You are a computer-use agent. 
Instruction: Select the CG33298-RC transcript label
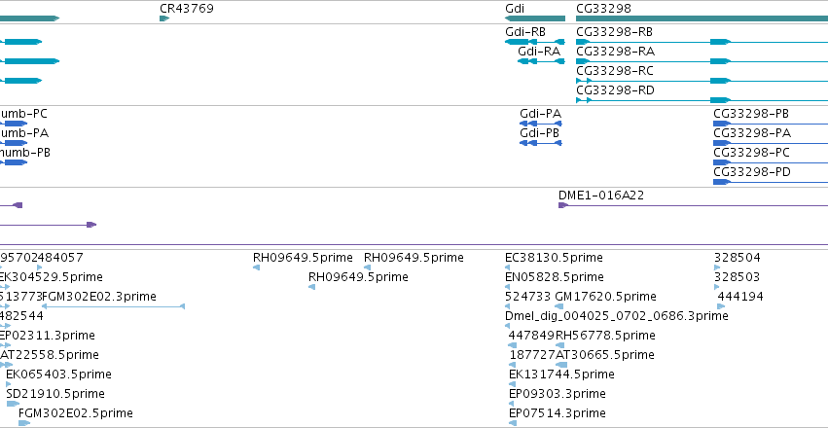(614, 71)
